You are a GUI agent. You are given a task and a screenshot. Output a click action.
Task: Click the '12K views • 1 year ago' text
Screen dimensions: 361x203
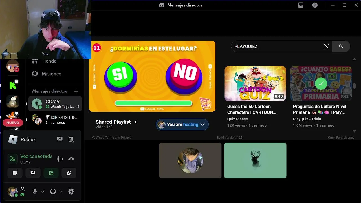(247, 125)
